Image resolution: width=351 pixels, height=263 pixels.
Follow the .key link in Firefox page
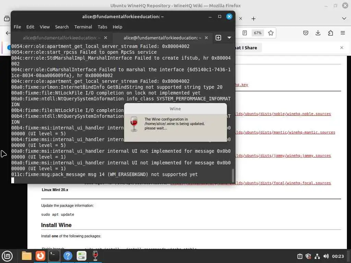click(242, 85)
